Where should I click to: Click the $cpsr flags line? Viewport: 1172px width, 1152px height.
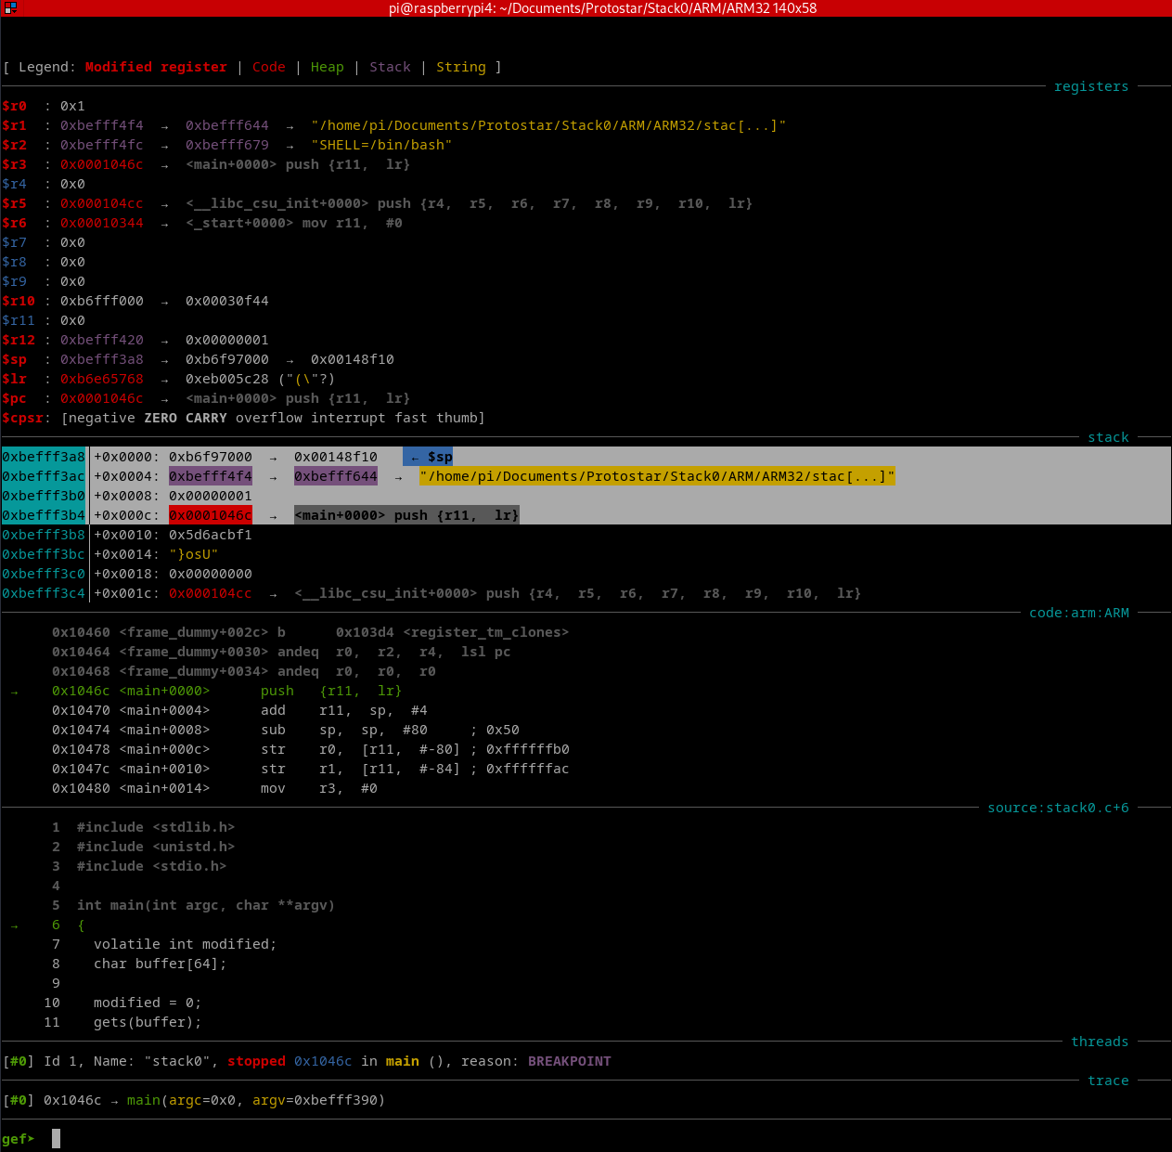click(x=244, y=418)
